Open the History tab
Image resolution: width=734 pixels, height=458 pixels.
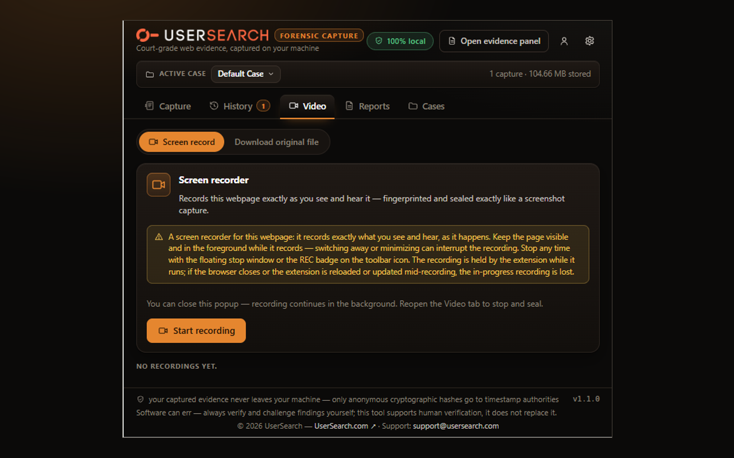pyautogui.click(x=239, y=106)
